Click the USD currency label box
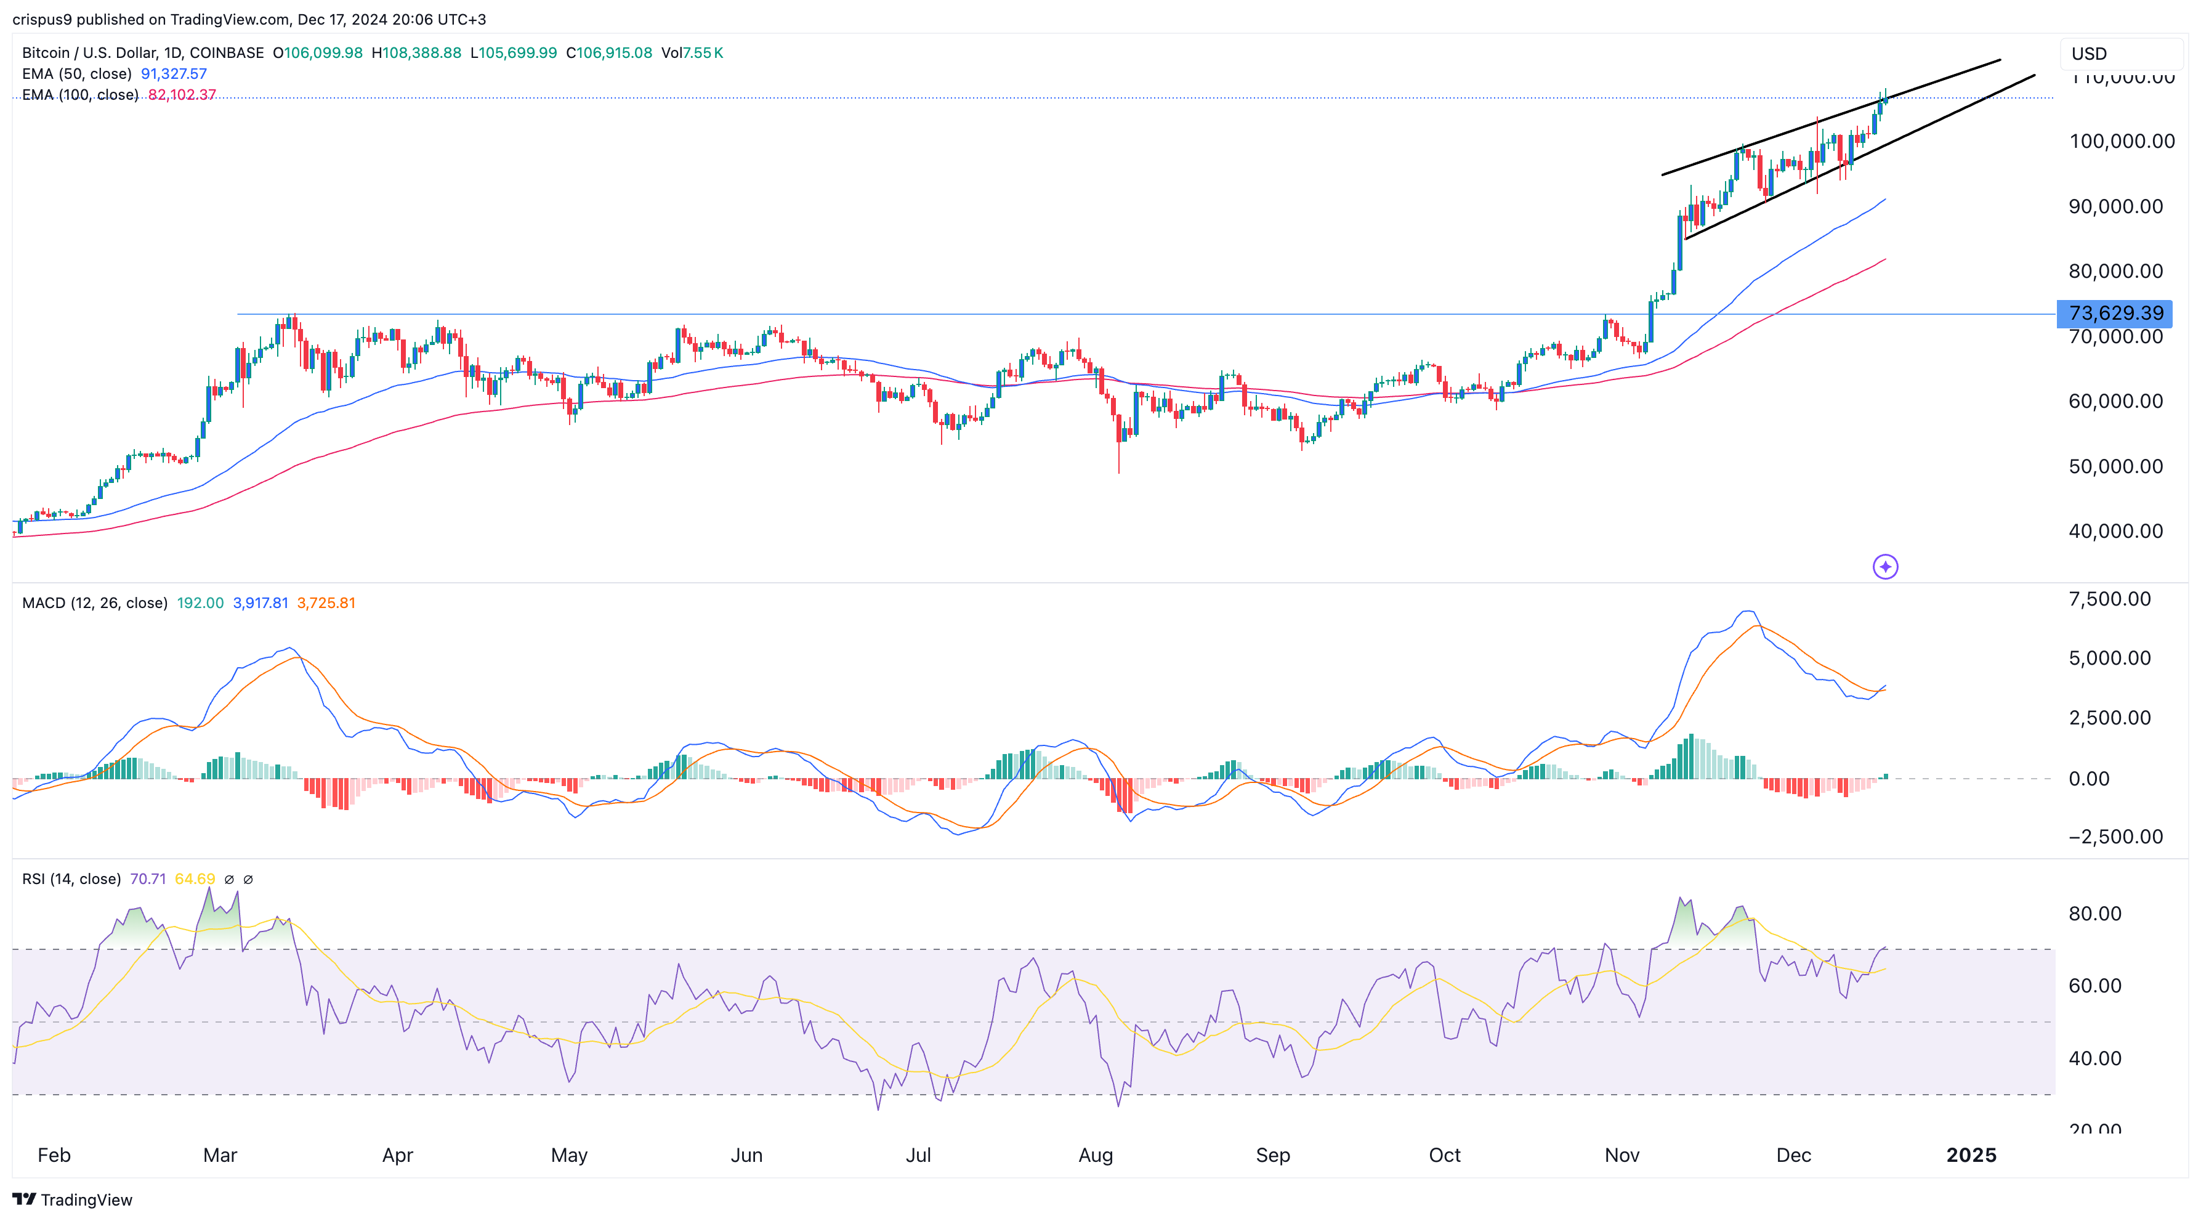Viewport: 2201px width, 1221px height. 2122,54
